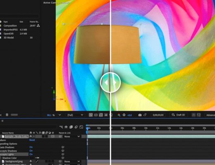Toggle the quality switch on background.jpeg
Screen dimensions: 215x165
[x=37, y=161]
